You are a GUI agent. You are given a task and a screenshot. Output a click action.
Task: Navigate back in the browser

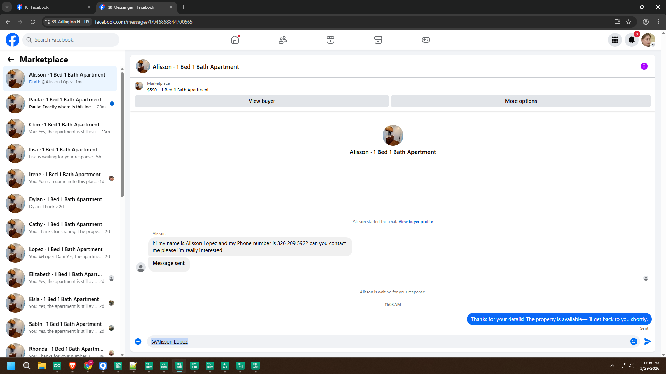pos(8,22)
